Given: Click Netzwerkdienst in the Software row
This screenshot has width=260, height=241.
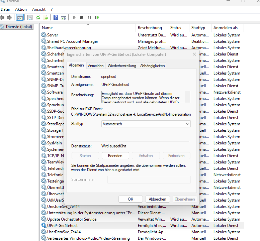Looking at the screenshot, I should [x=227, y=92].
